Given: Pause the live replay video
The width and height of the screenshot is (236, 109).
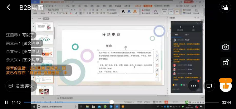Looking at the screenshot, I should coord(6,102).
